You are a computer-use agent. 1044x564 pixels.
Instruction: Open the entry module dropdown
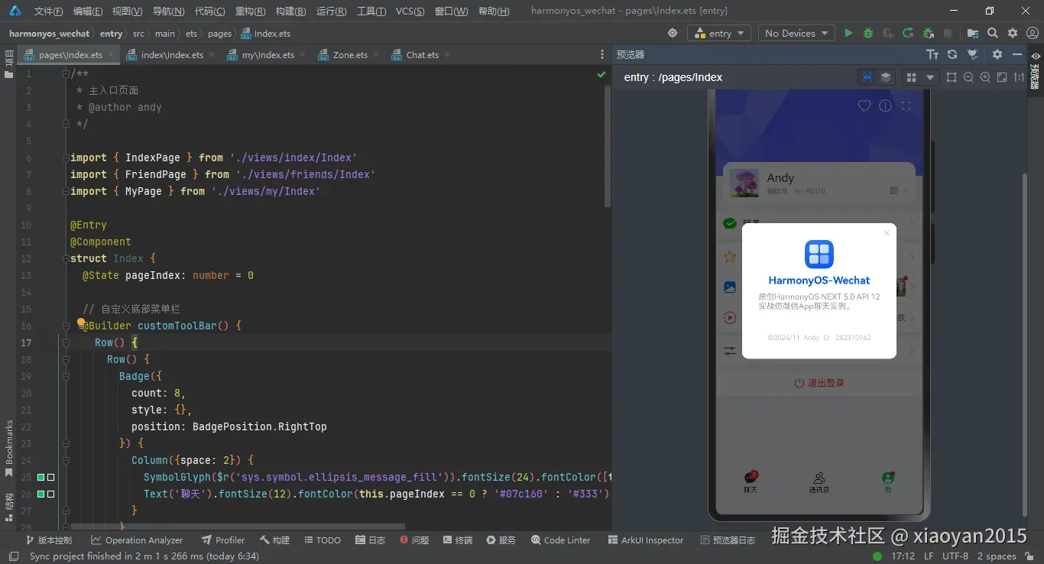720,34
